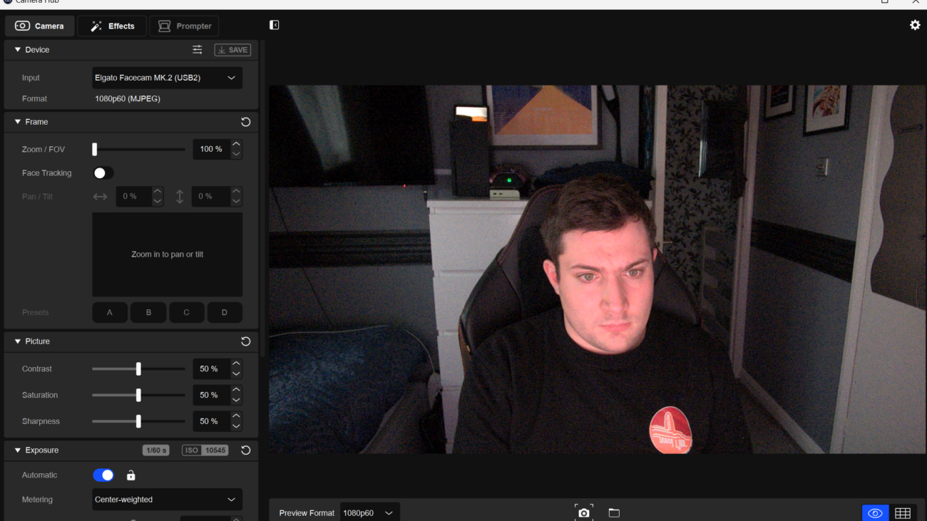Decrease Contrast with down arrow
Viewport: 927px width, 521px height.
[236, 373]
